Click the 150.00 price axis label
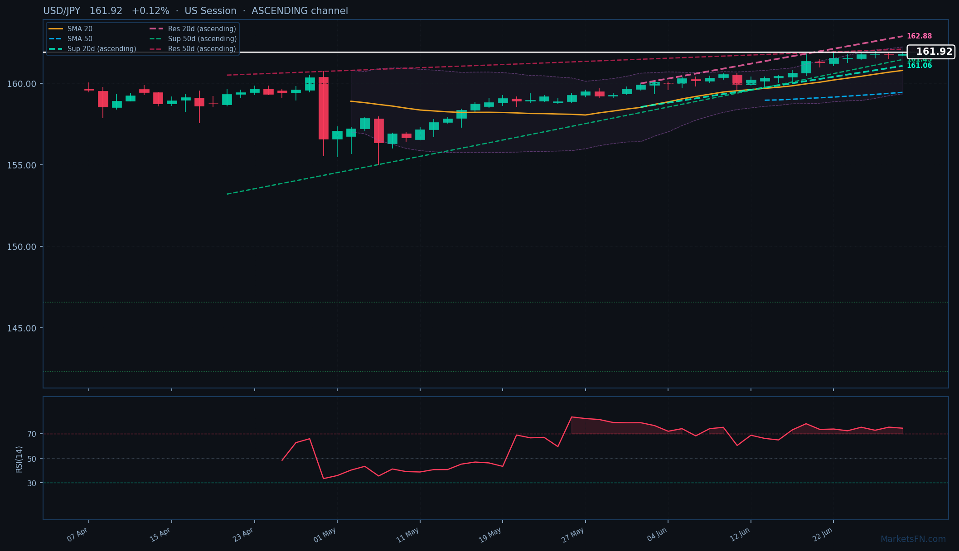The image size is (959, 551). pos(21,247)
